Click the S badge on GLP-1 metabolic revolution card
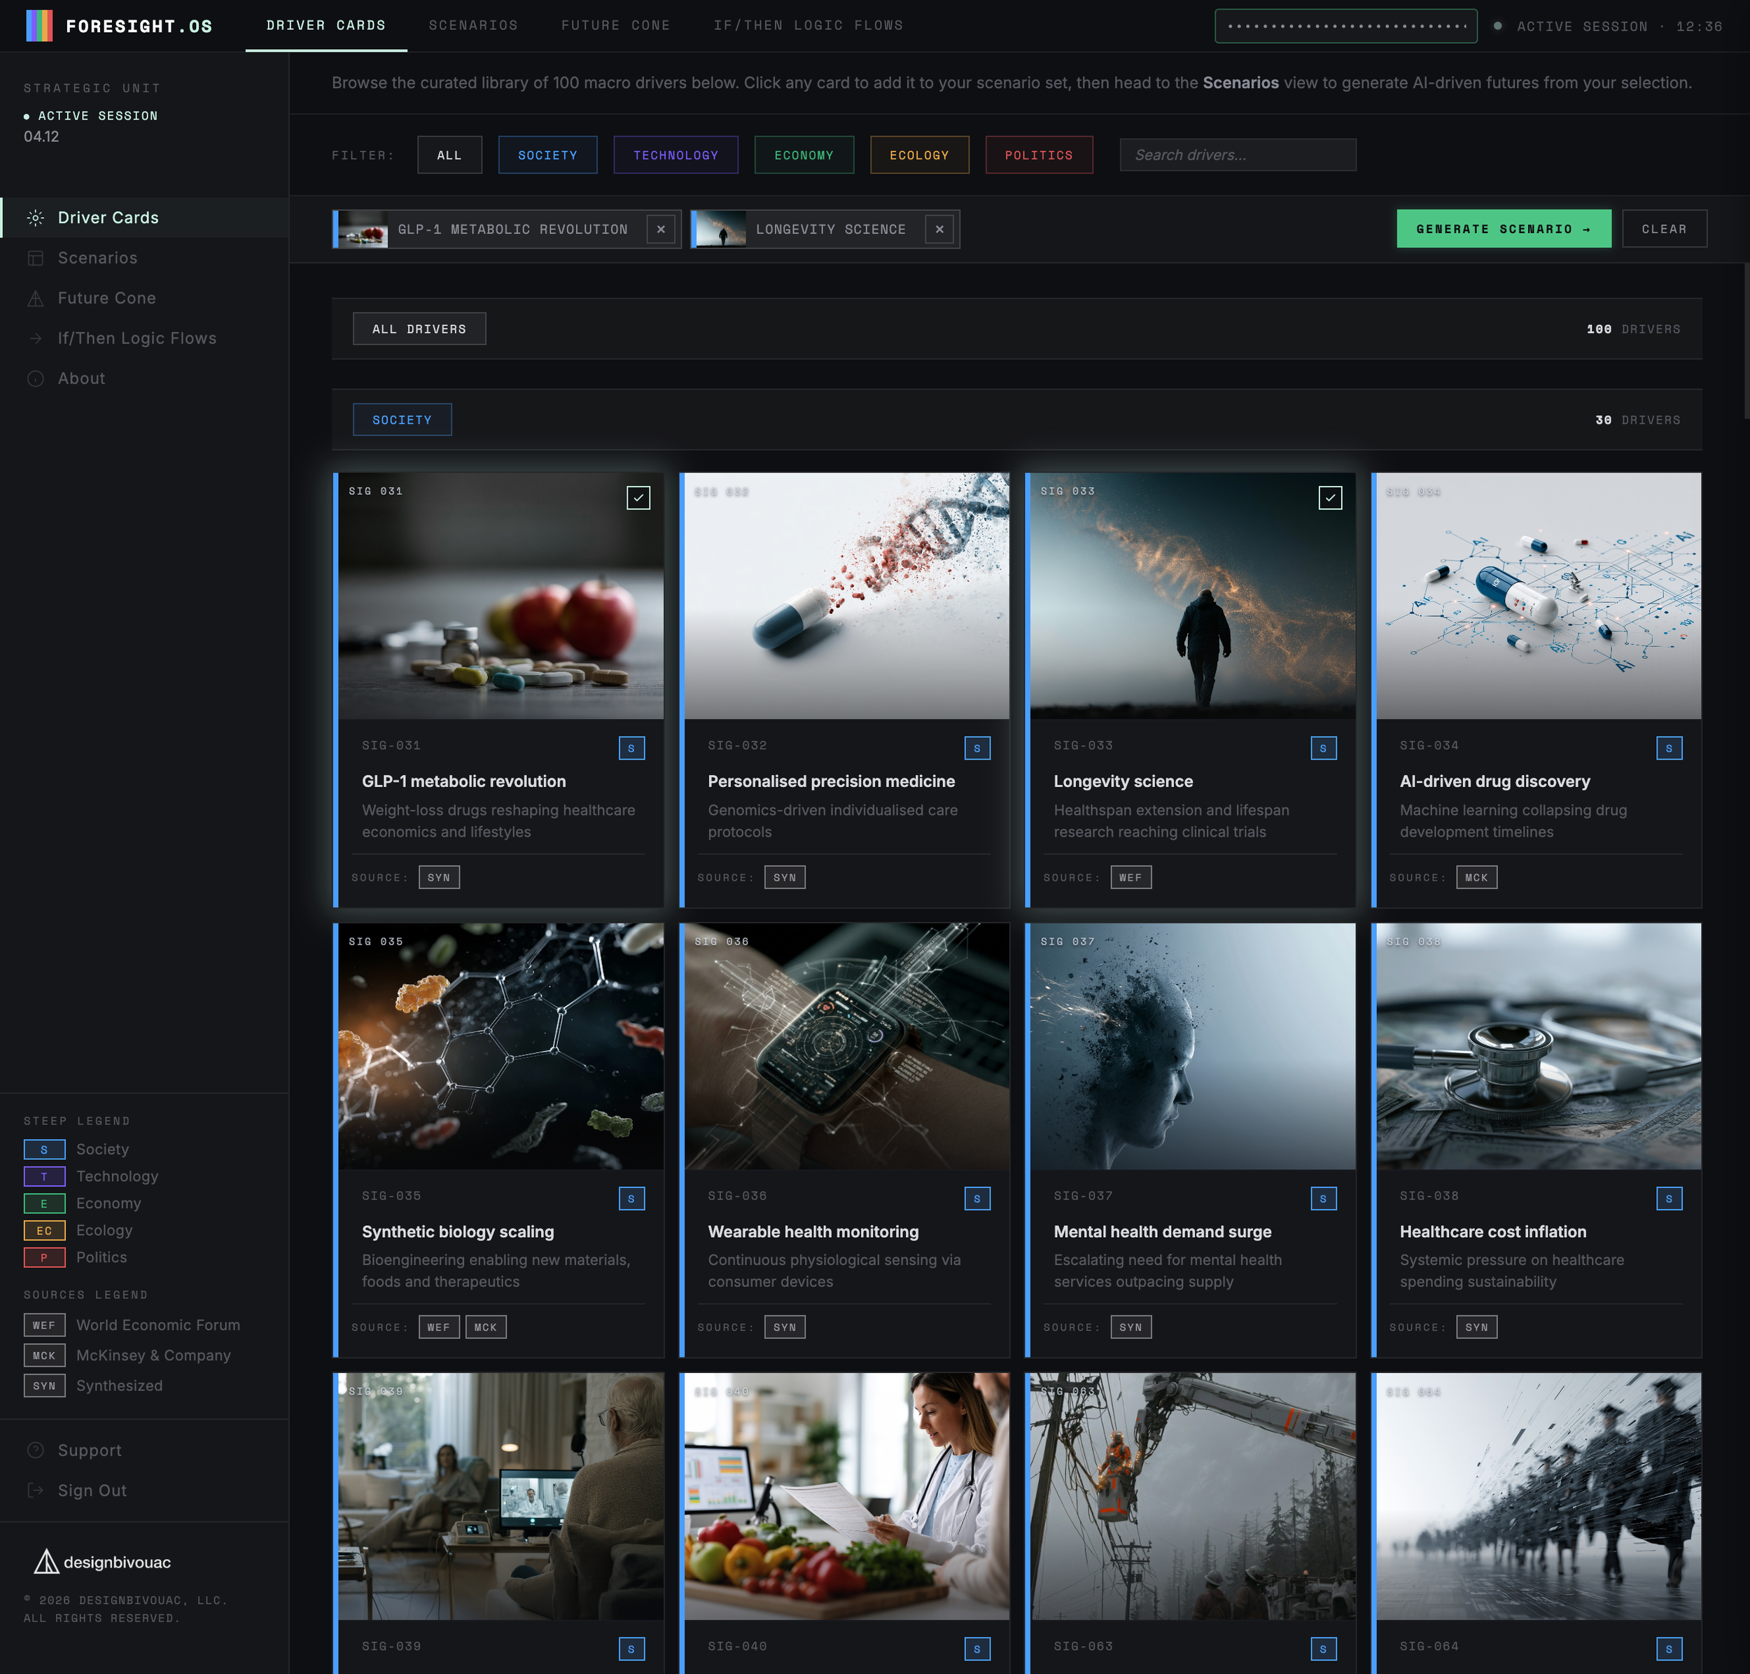The height and width of the screenshot is (1674, 1750). point(631,748)
